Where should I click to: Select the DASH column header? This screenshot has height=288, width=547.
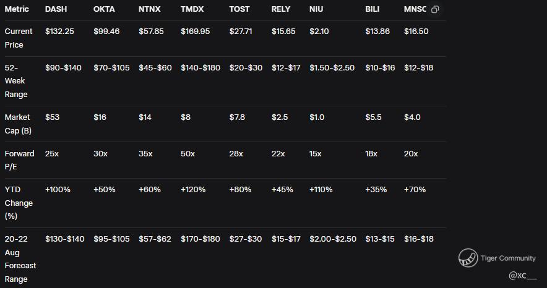click(x=56, y=9)
